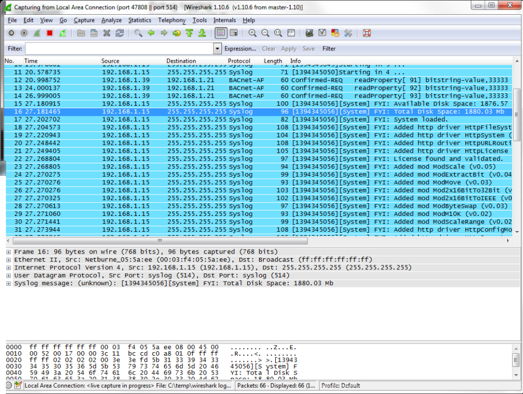
Task: Edit capture filters toolbar icon
Action: pos(310,33)
